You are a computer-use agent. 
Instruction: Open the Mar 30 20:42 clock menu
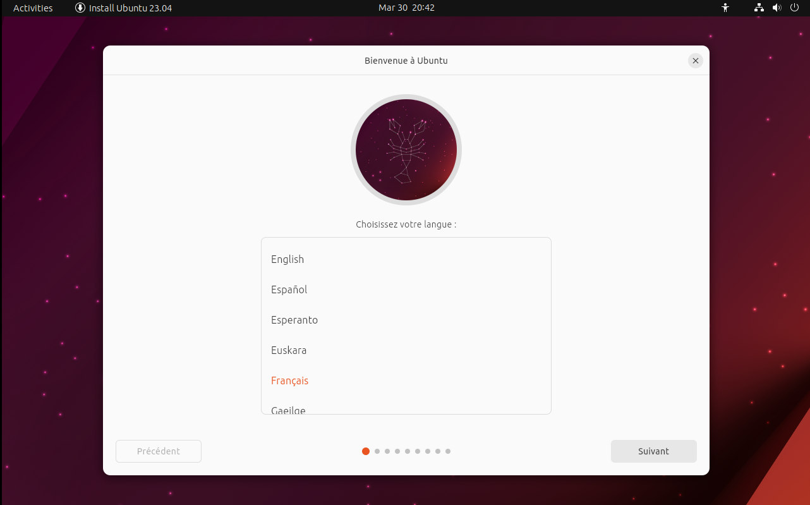click(406, 8)
